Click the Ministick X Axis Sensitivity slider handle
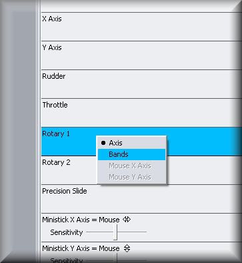This screenshot has height=263, width=242. tap(115, 232)
